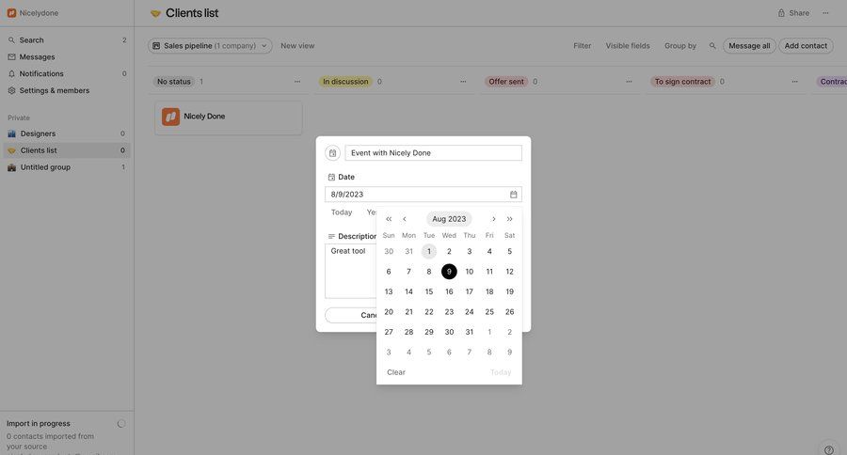Image resolution: width=847 pixels, height=455 pixels.
Task: Click the calendar icon in date field
Action: point(514,195)
